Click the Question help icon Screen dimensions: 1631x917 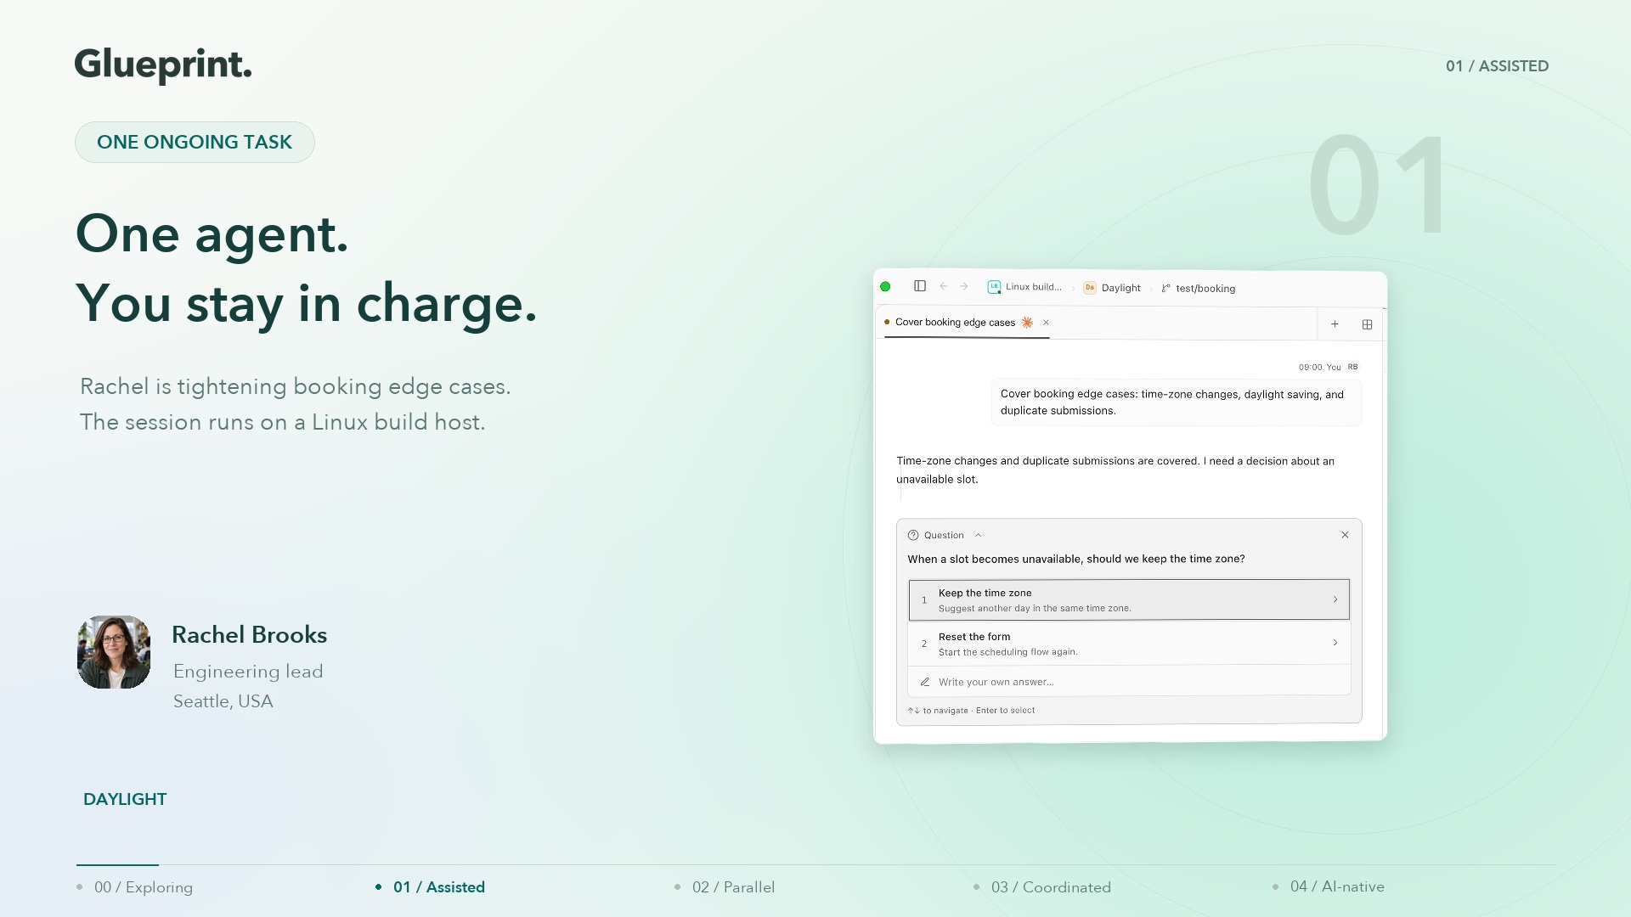coord(913,535)
